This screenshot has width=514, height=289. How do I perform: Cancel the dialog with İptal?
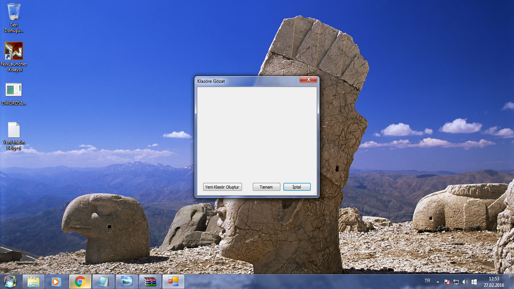click(x=297, y=187)
